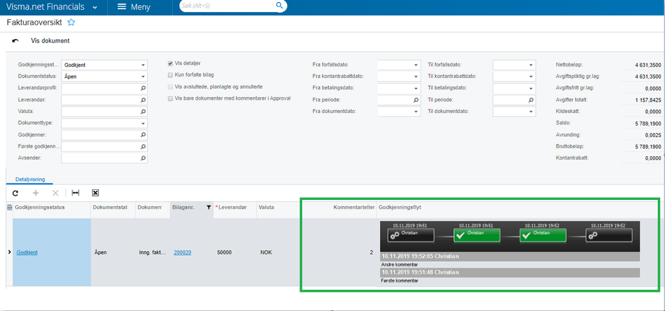Sort by Godkjenningsstatus column header
Screen dimensions: 665x311
pyautogui.click(x=39, y=207)
